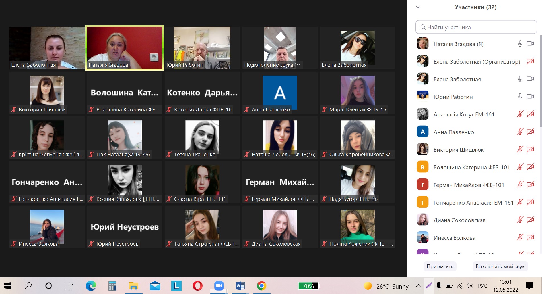
Task: Click Выключить мой звук button
Action: (500, 266)
